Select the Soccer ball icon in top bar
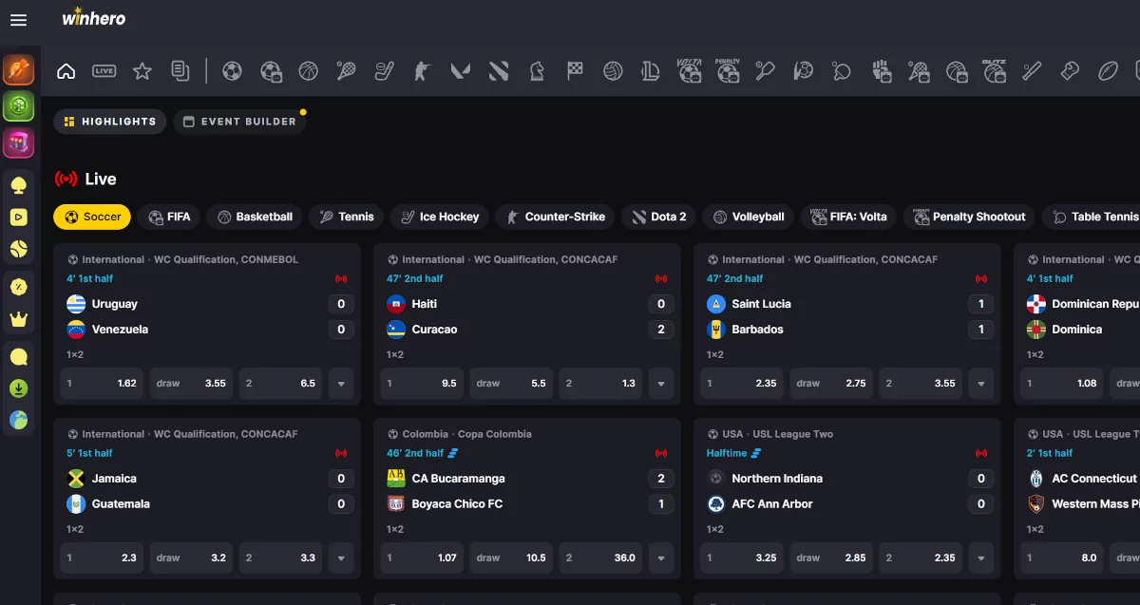 (x=232, y=70)
